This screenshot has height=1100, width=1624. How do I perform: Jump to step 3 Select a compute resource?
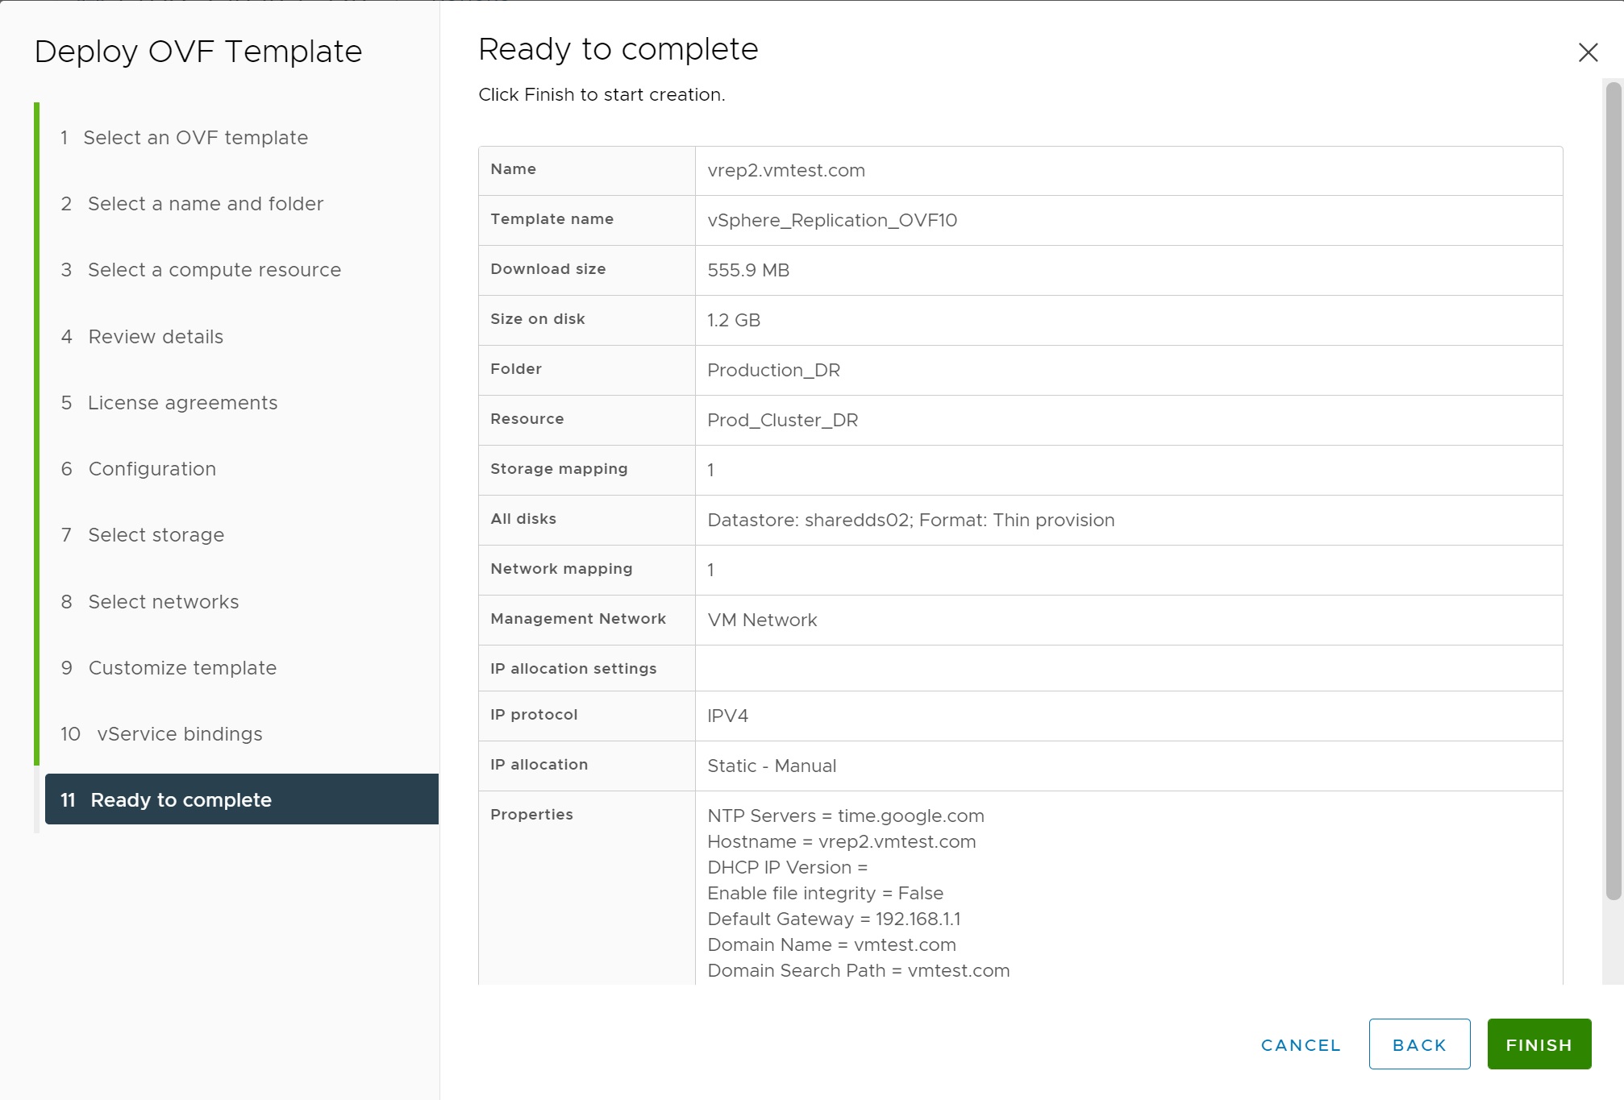pyautogui.click(x=214, y=270)
